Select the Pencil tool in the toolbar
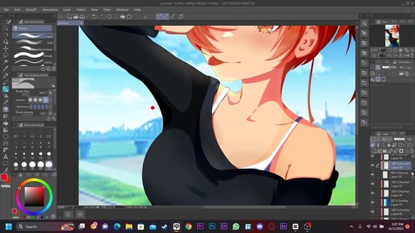This screenshot has height=233, width=415. pyautogui.click(x=5, y=83)
